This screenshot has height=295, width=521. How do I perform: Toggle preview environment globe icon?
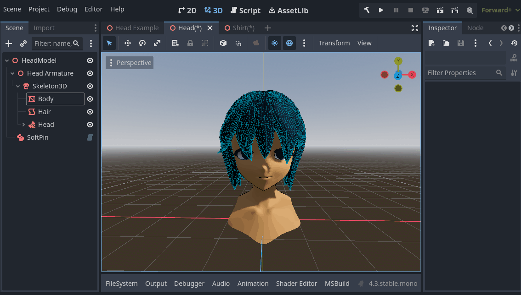point(289,43)
